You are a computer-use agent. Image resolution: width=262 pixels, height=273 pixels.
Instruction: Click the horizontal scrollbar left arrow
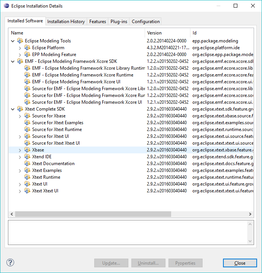tap(12, 214)
